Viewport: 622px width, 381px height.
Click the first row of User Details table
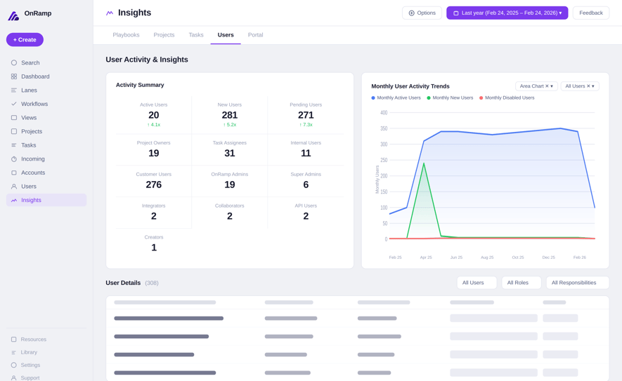[358, 319]
